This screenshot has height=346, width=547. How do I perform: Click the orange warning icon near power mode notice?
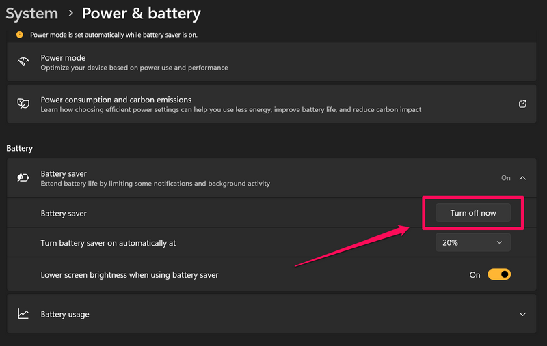[19, 34]
